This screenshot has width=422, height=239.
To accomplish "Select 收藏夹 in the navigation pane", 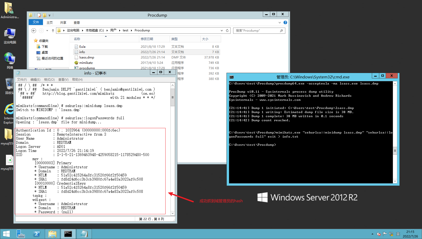I will click(41, 41).
